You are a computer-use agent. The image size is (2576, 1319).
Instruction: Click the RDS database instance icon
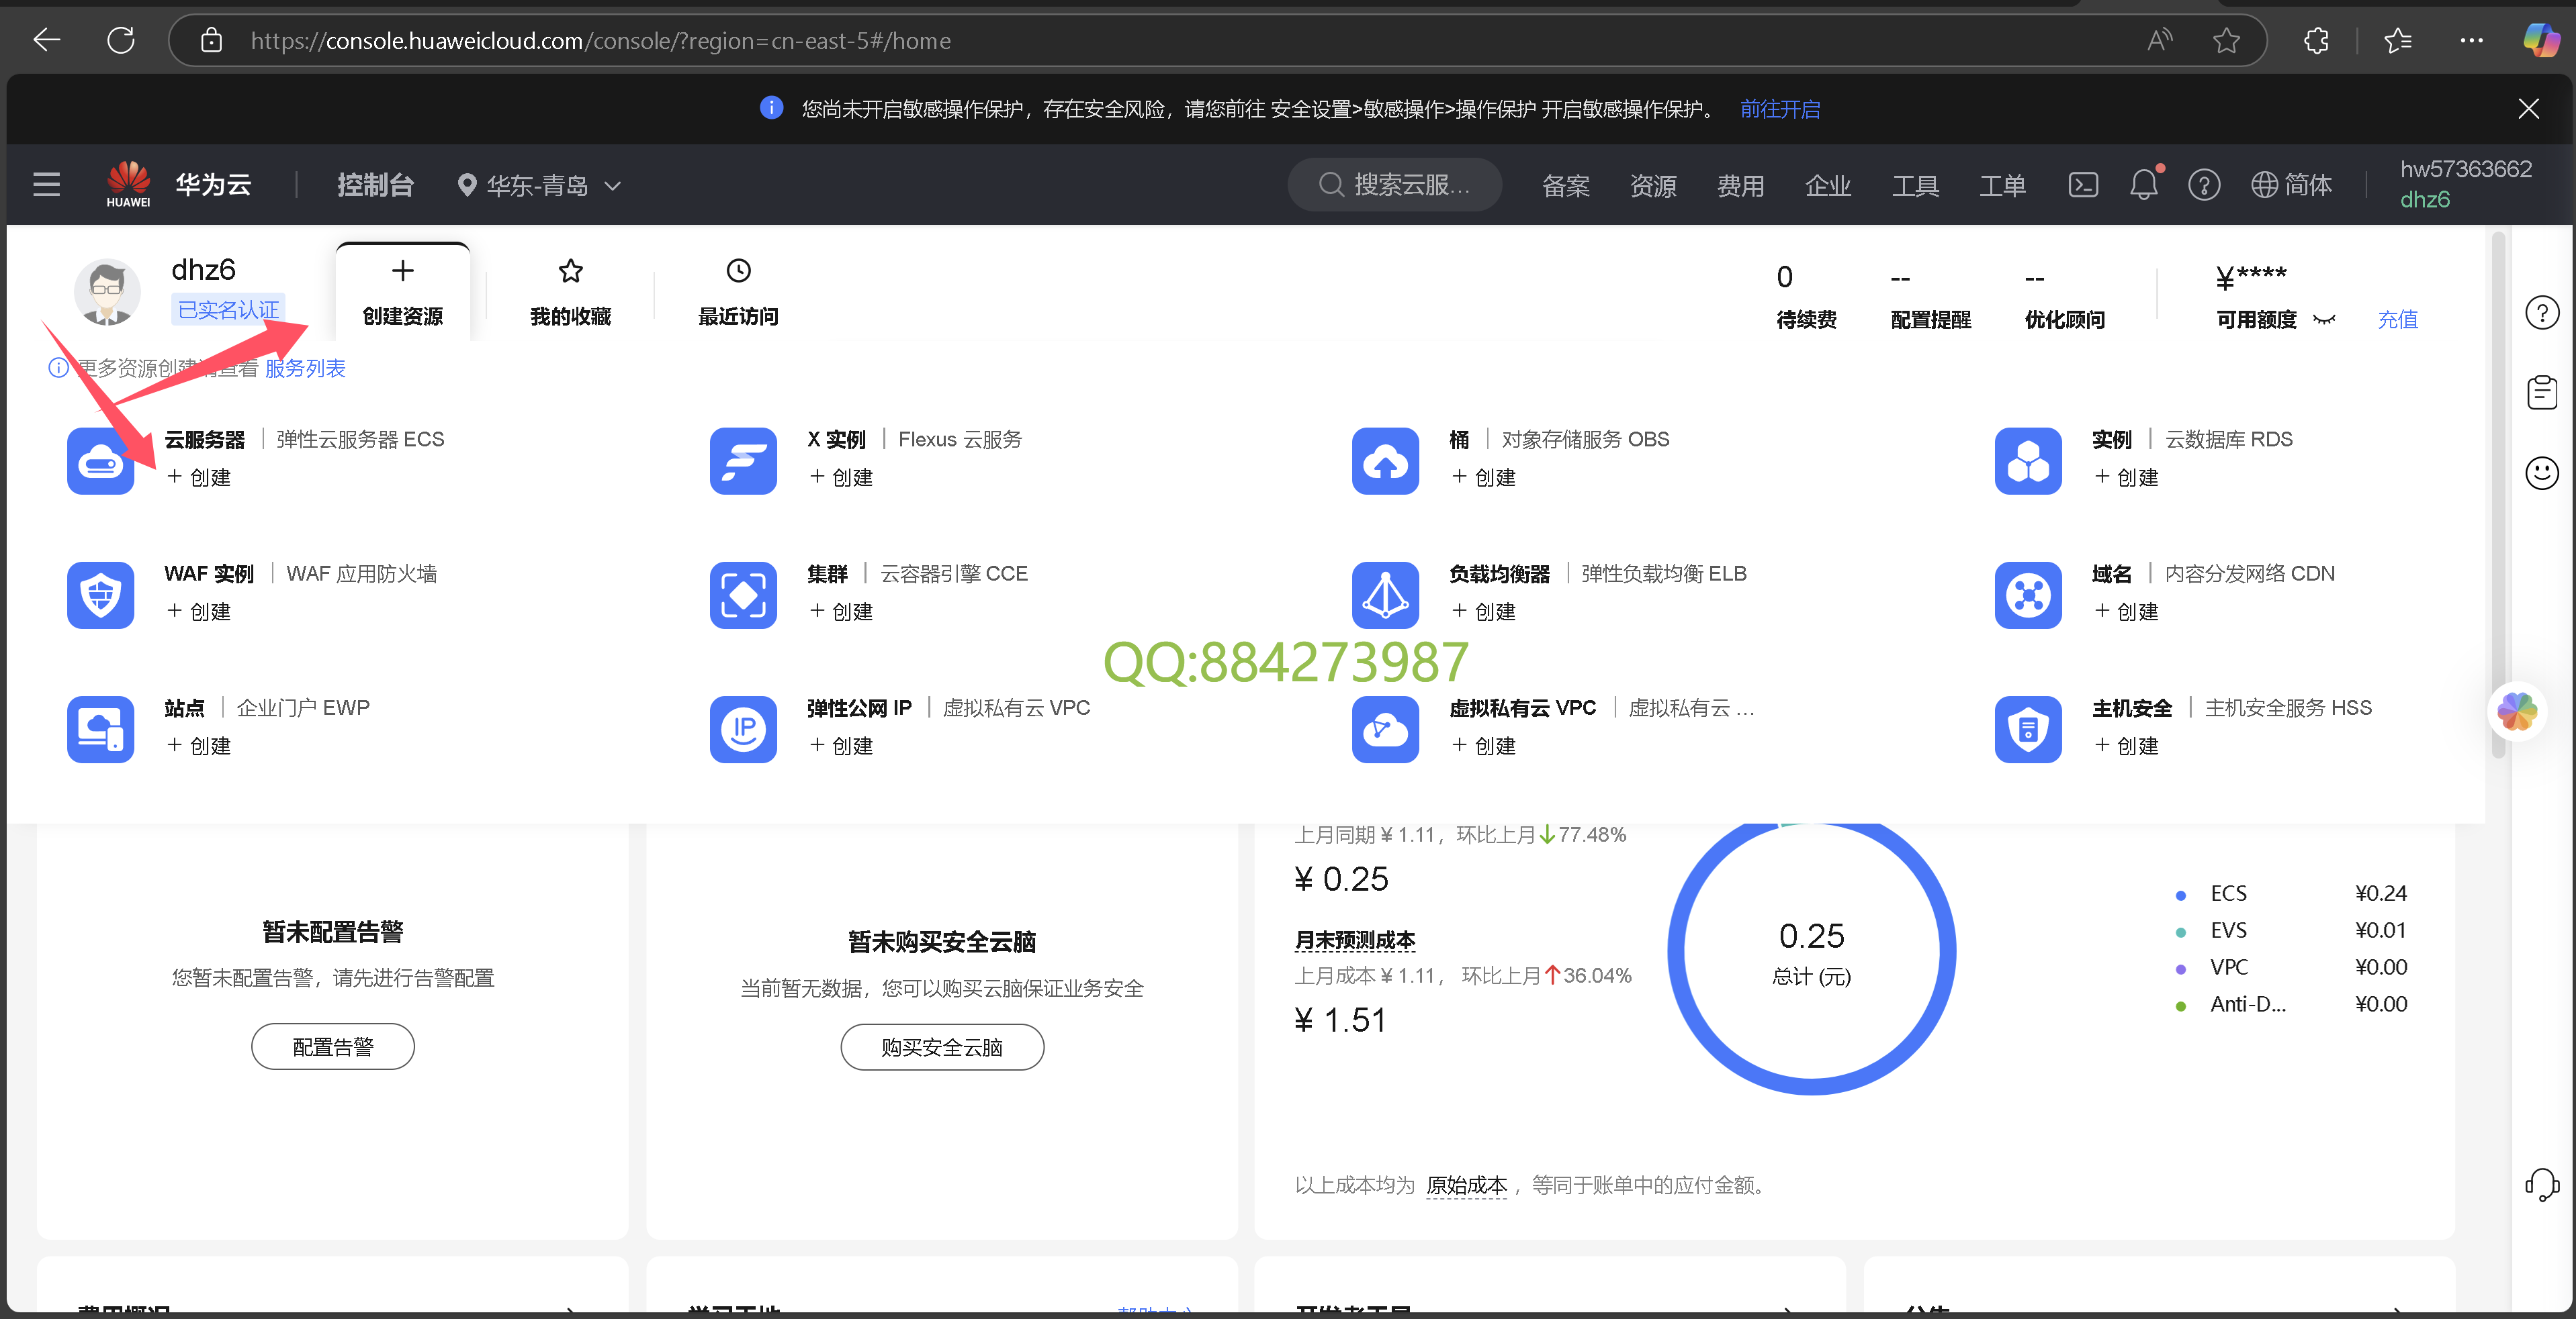pos(2028,460)
